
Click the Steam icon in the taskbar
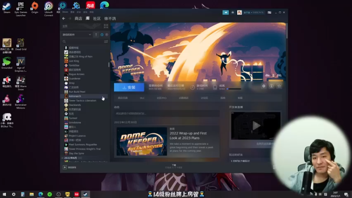point(85,194)
